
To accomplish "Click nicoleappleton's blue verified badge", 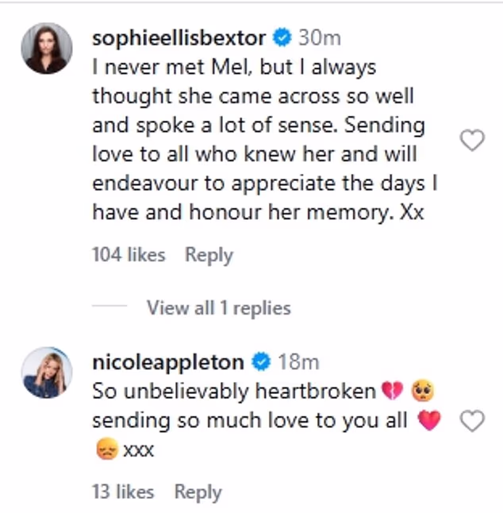I will tap(260, 363).
